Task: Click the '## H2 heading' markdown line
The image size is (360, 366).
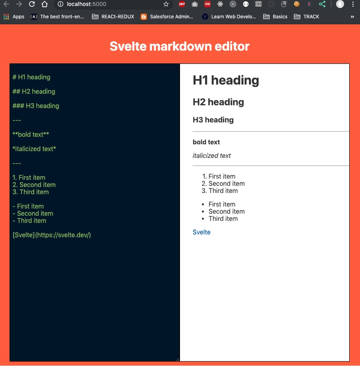Action: point(34,91)
